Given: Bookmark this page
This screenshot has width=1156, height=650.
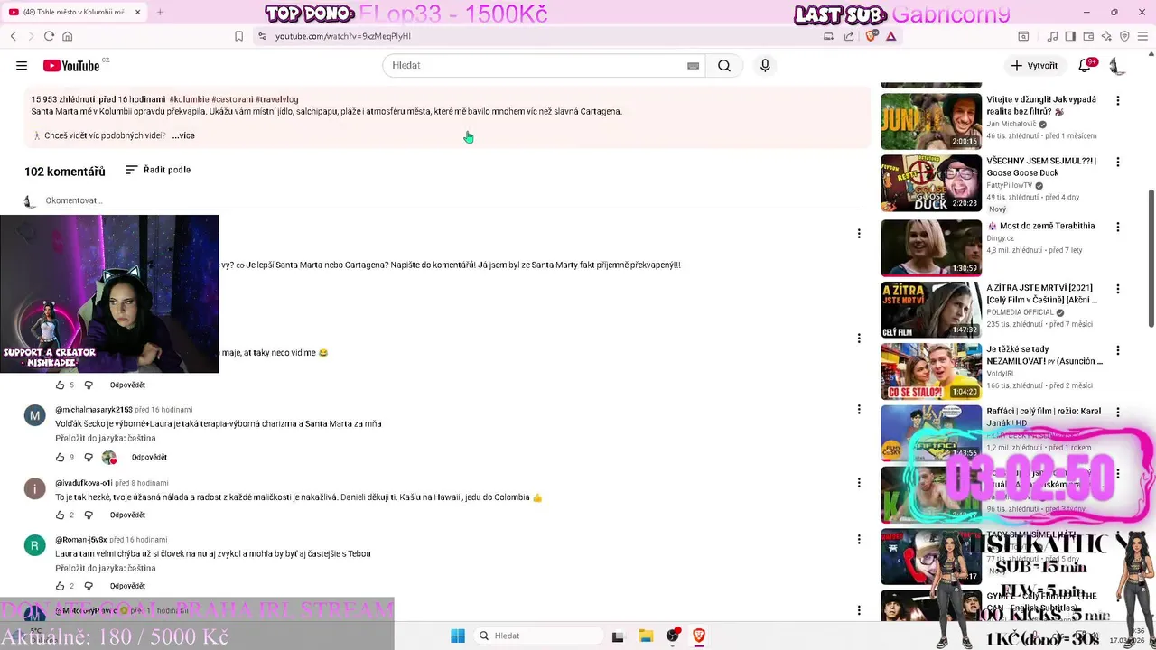Looking at the screenshot, I should coord(238,36).
